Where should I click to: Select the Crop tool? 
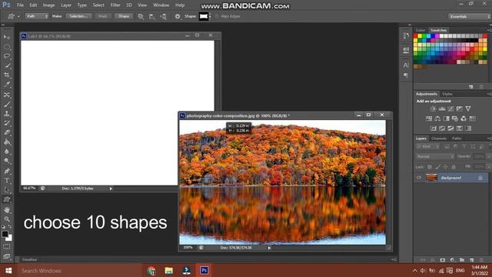coord(7,75)
